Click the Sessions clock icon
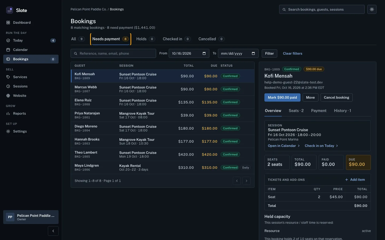Viewport: 385px width, 240px height. coord(8,86)
